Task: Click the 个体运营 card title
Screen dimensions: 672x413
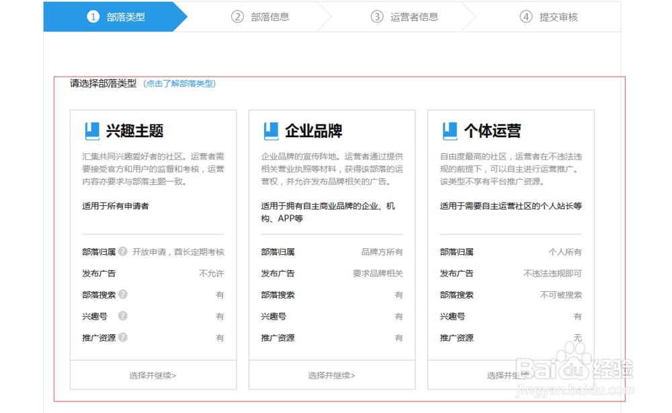Action: [x=492, y=130]
